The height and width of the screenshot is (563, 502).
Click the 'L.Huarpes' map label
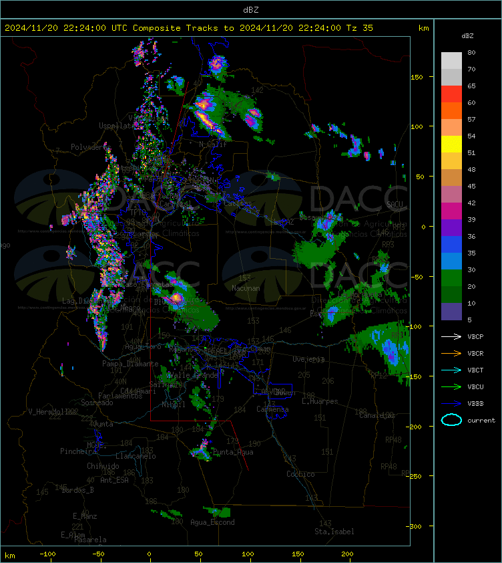(320, 401)
